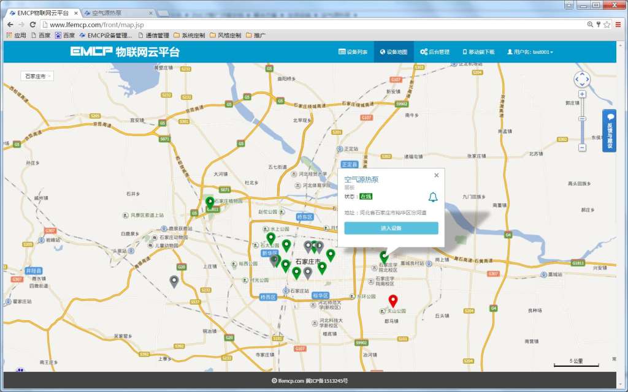
Task: Click the 进入设备 enter device button
Action: [x=391, y=228]
